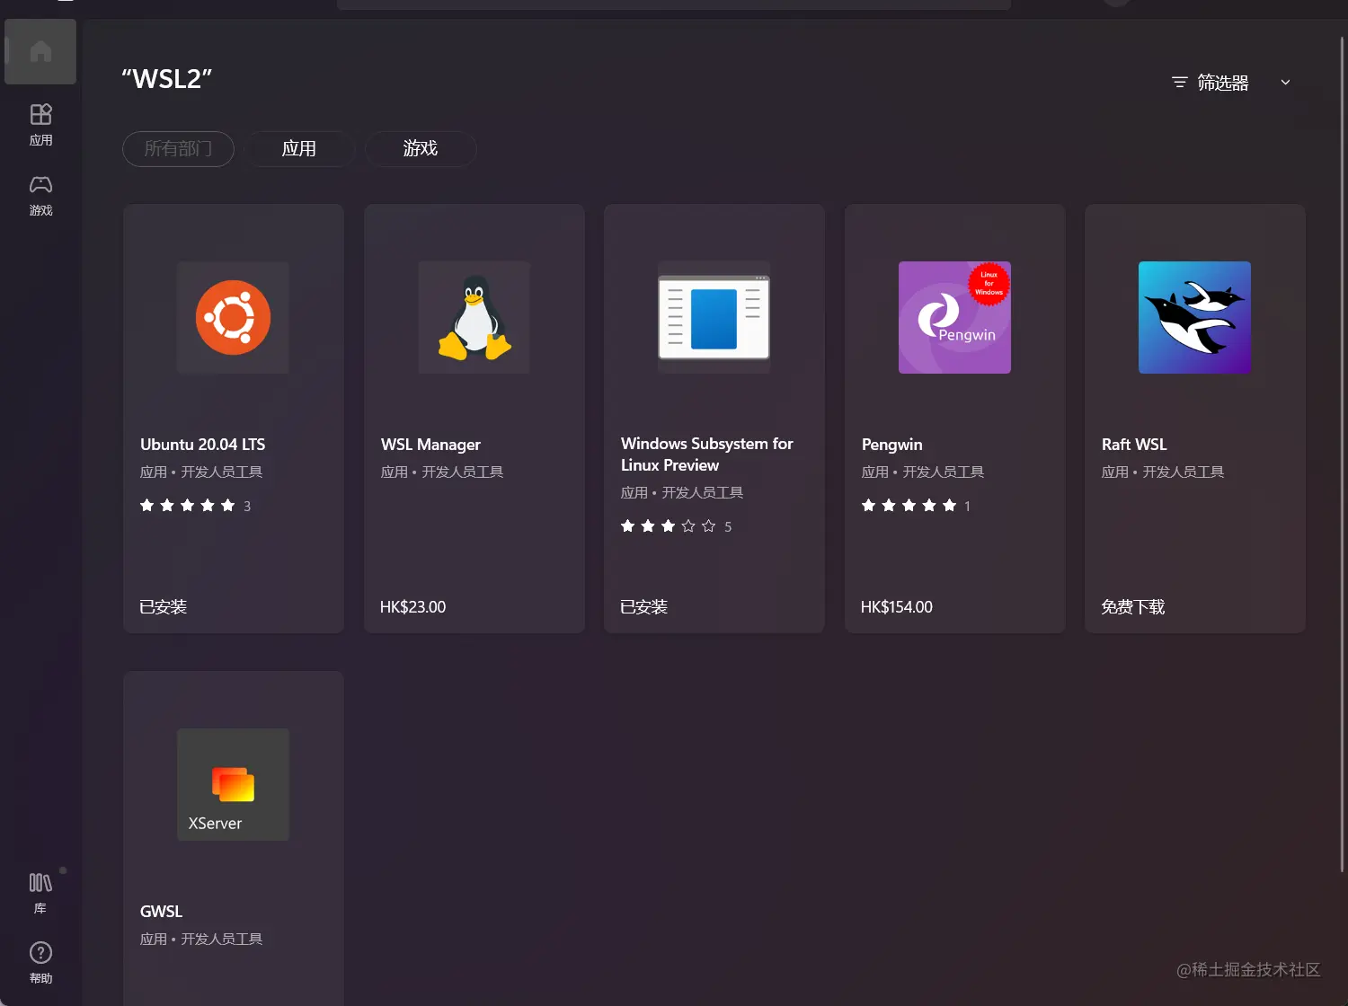Click 应用 • 开发人员工具 under Ubuntu 20.04 LTS
Image resolution: width=1348 pixels, height=1006 pixels.
pos(201,472)
